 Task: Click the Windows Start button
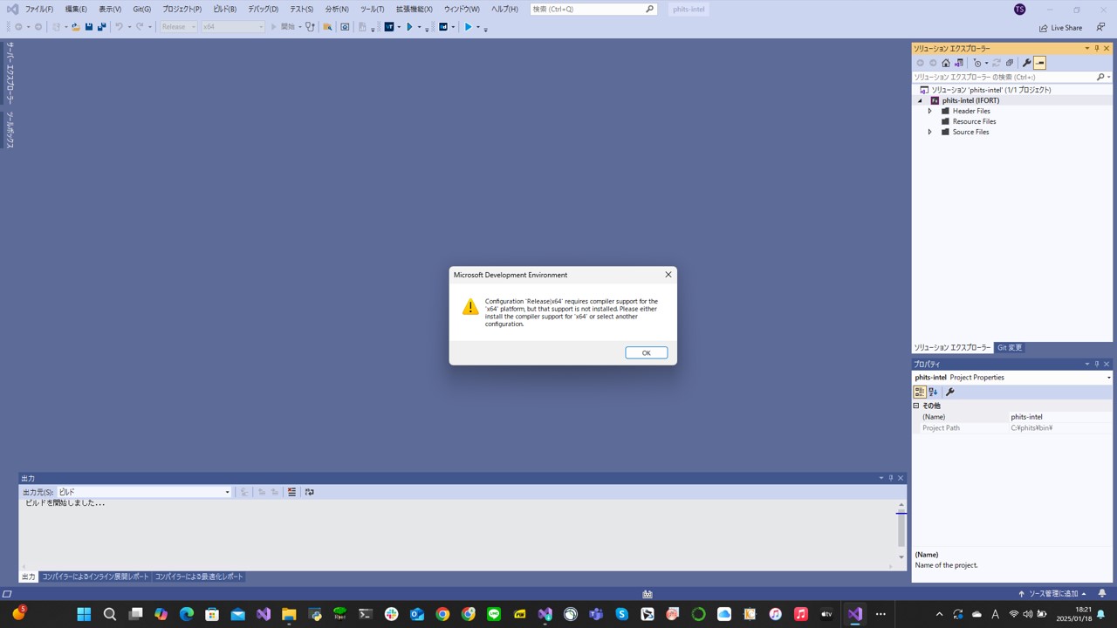84,614
